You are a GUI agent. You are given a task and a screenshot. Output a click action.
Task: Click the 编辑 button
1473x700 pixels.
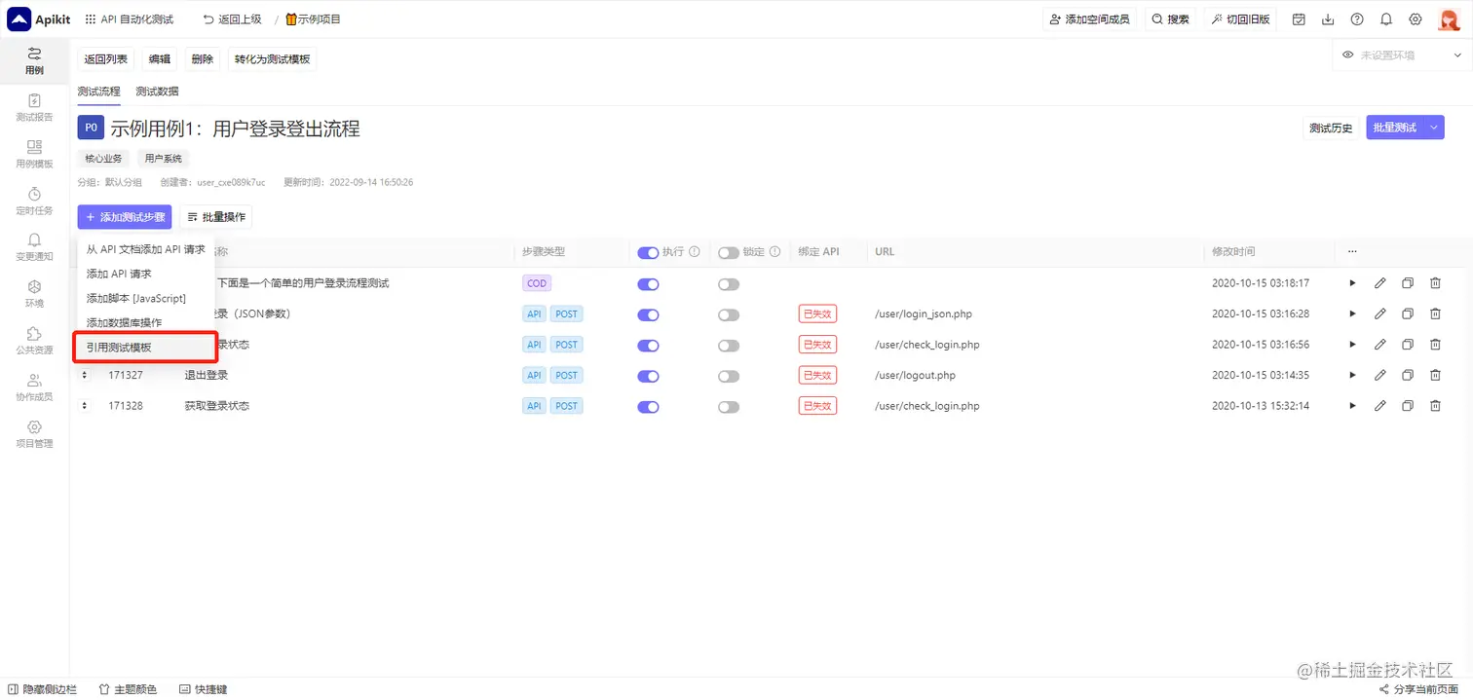click(160, 59)
